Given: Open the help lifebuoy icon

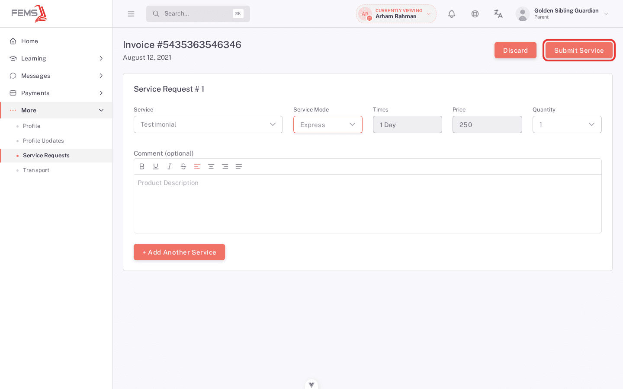Looking at the screenshot, I should coord(475,14).
